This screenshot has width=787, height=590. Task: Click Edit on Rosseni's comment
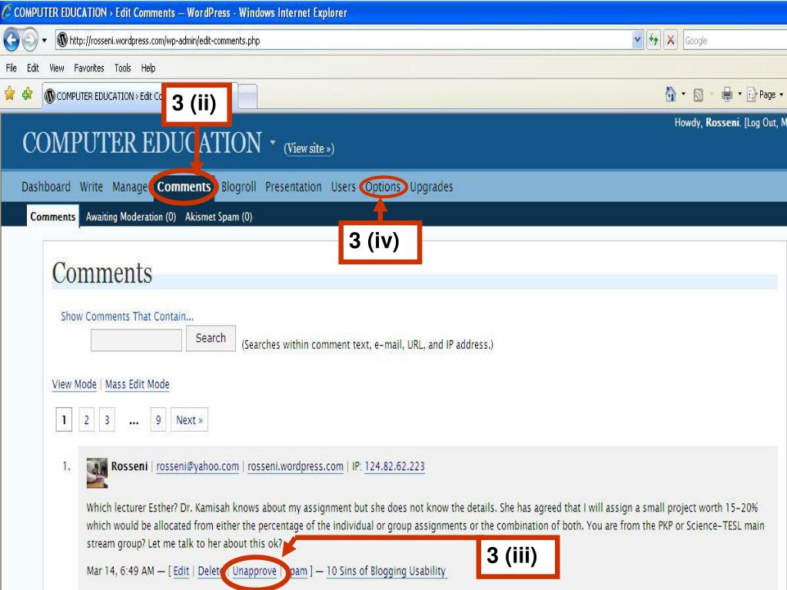[x=181, y=571]
